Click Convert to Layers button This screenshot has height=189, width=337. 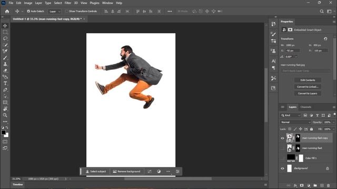pyautogui.click(x=308, y=93)
